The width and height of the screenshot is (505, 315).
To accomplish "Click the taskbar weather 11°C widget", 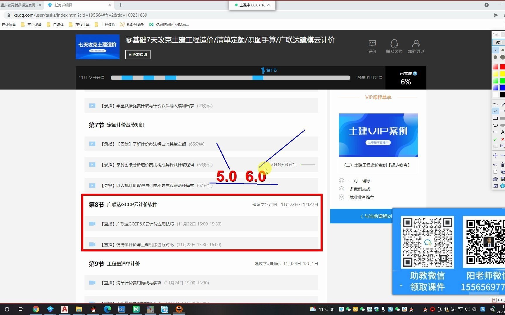I will coord(322,309).
